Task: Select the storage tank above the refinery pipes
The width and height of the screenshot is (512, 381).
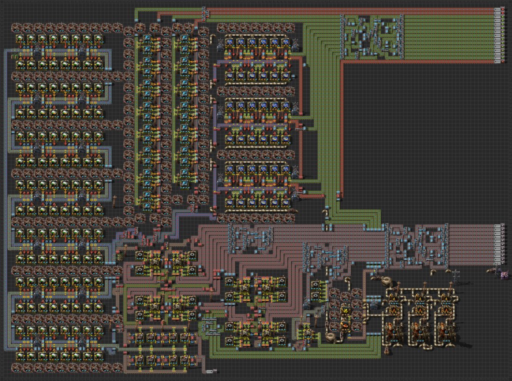Action: pos(387,281)
